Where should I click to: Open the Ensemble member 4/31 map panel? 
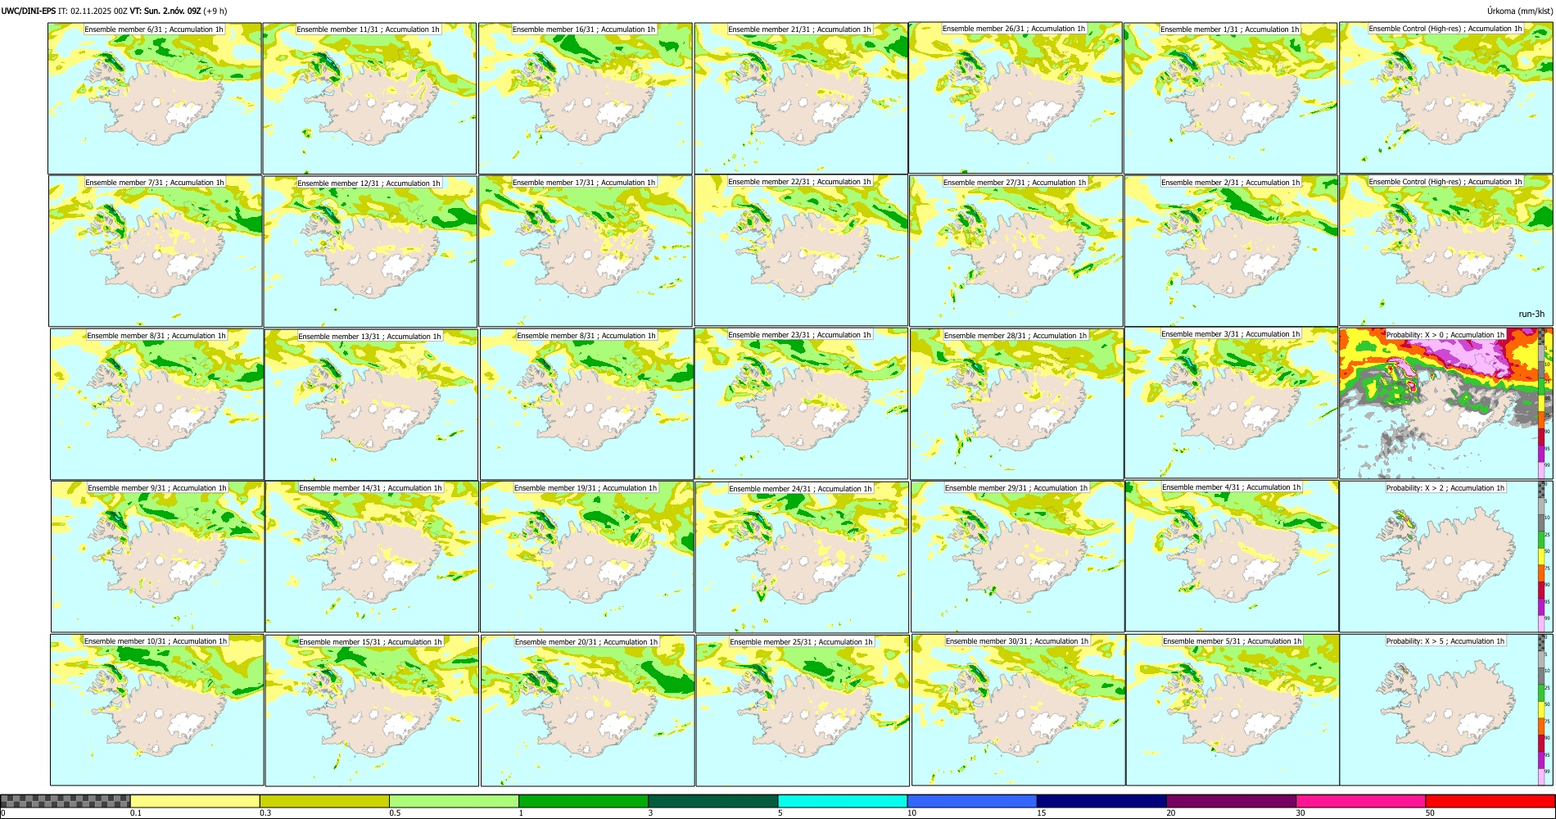pos(1232,556)
